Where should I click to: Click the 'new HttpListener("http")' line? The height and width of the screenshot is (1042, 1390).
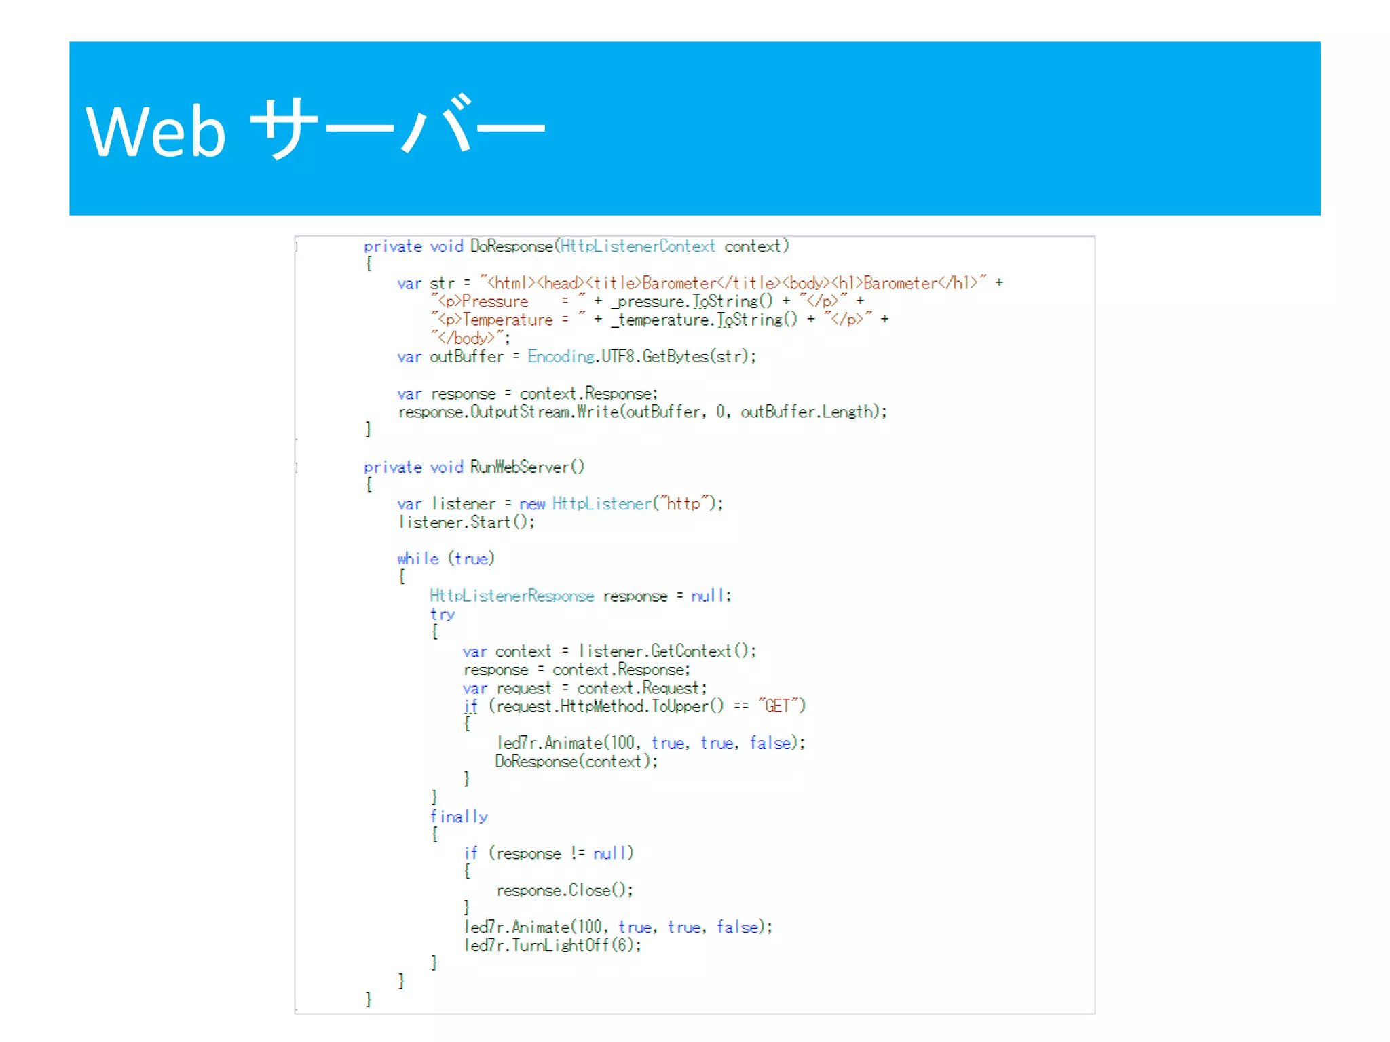click(x=560, y=503)
